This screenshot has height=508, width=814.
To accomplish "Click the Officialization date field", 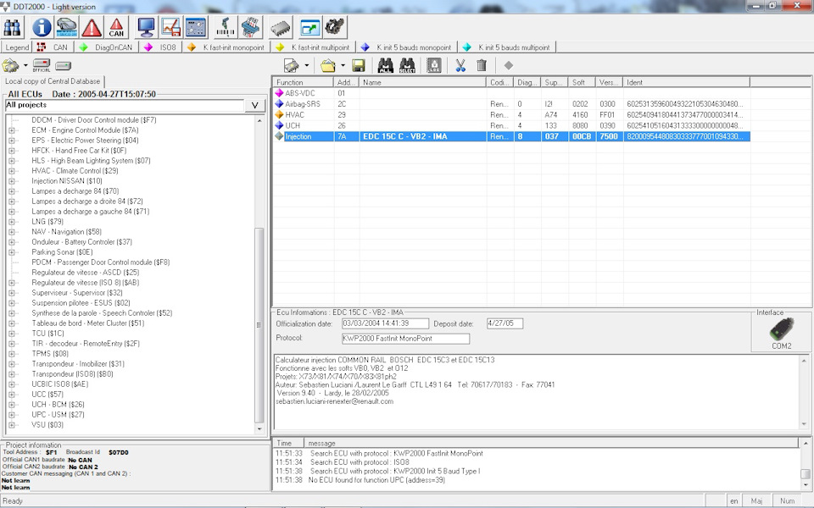I will [x=385, y=323].
